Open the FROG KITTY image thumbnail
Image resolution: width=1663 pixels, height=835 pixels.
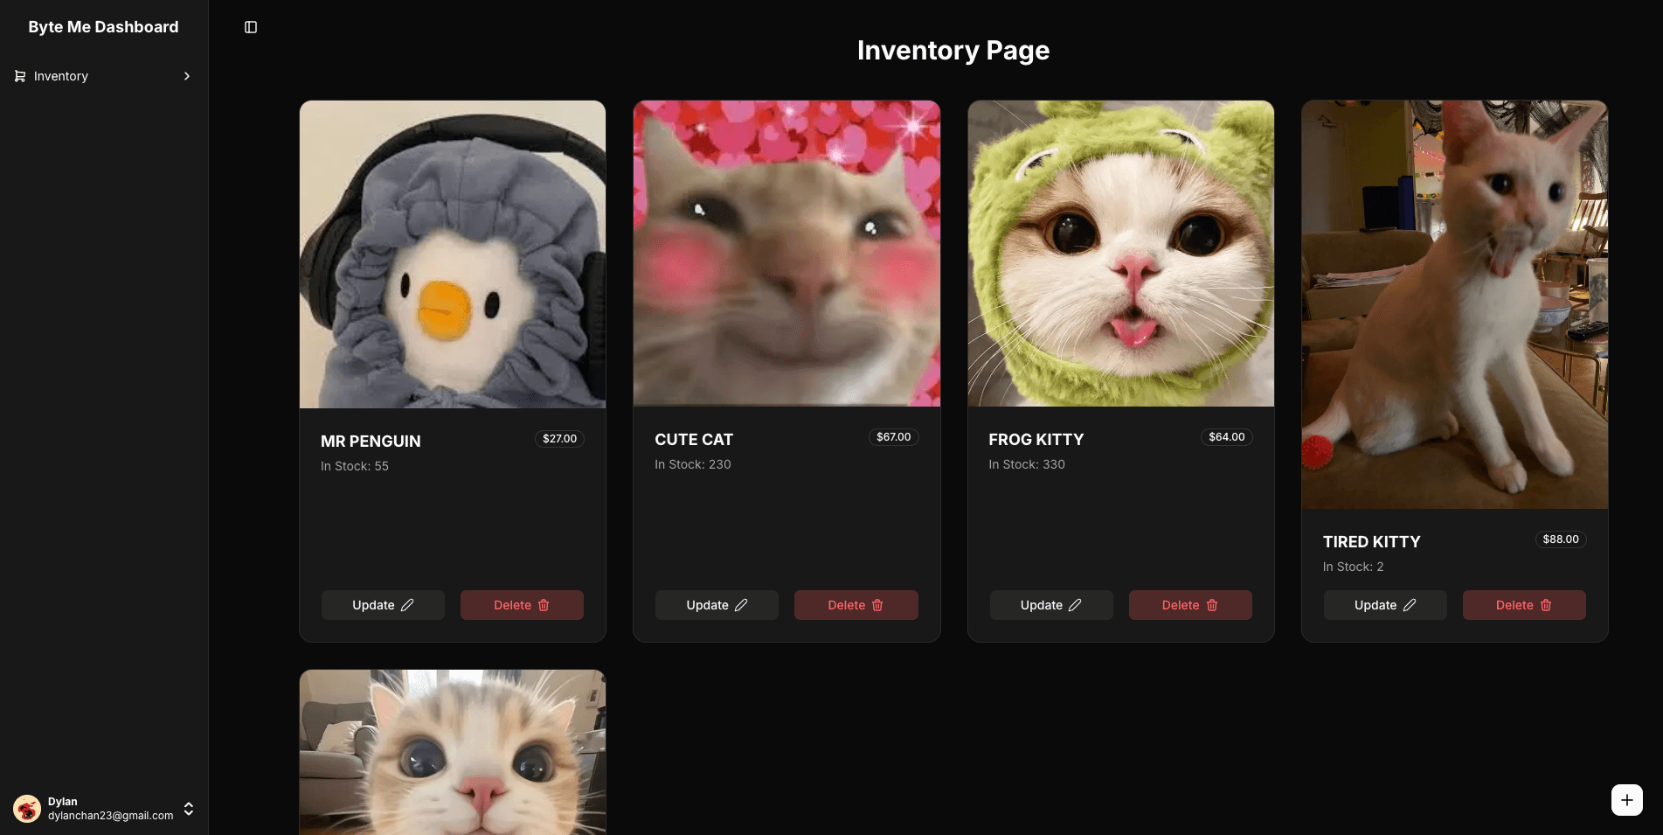(1121, 254)
